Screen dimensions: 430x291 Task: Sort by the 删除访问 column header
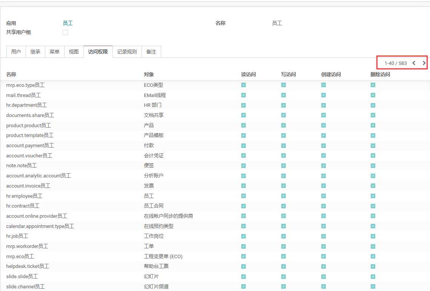point(381,74)
